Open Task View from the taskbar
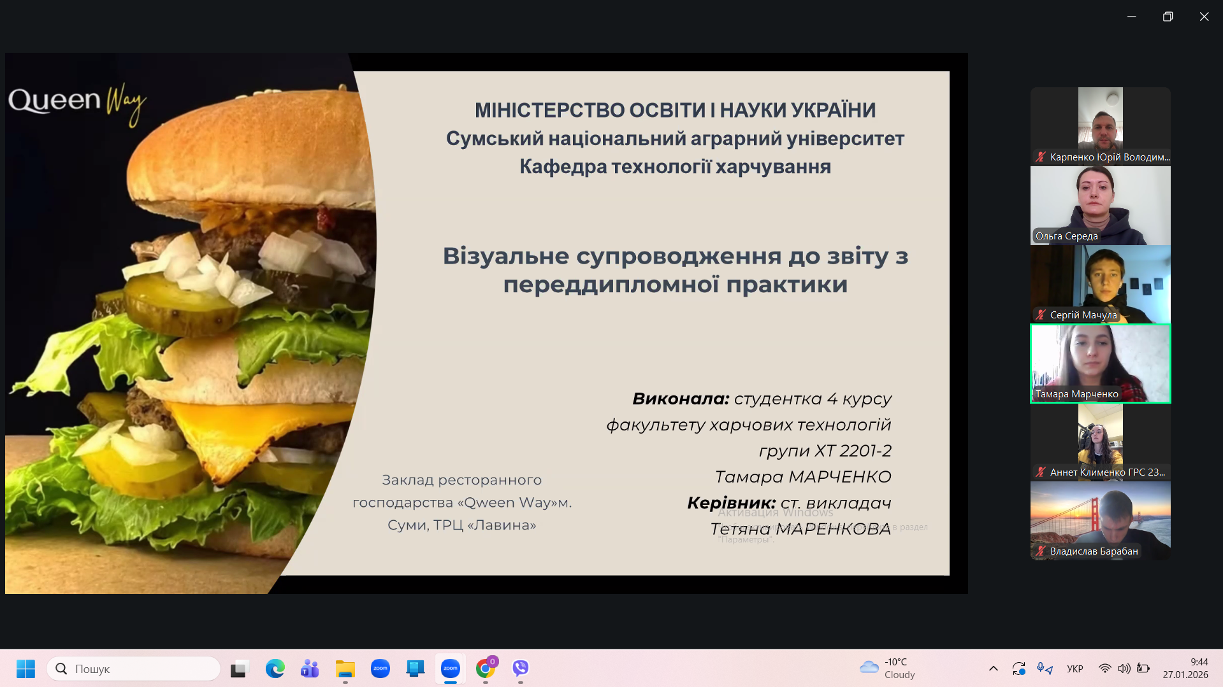The width and height of the screenshot is (1223, 687). 239,669
